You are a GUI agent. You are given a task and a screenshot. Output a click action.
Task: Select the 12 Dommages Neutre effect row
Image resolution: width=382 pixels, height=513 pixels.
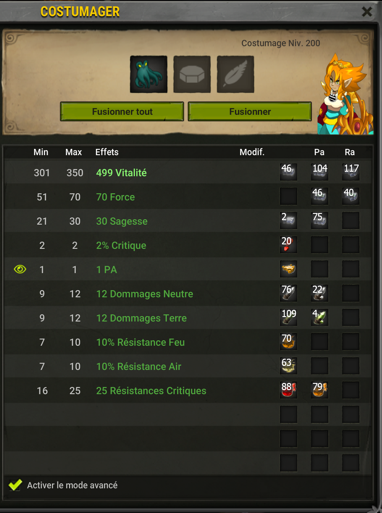(188, 293)
